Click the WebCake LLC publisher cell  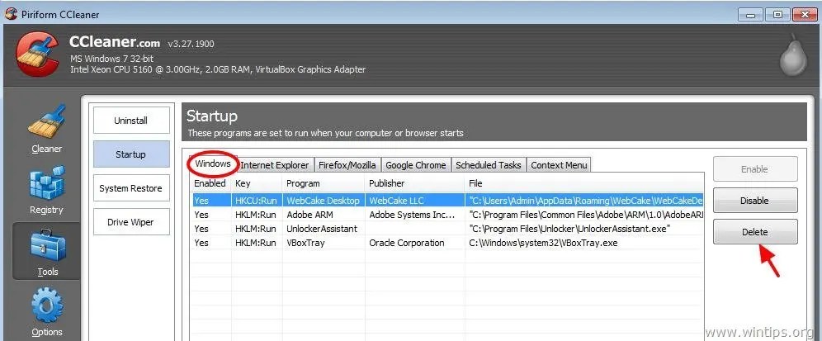[x=397, y=201]
